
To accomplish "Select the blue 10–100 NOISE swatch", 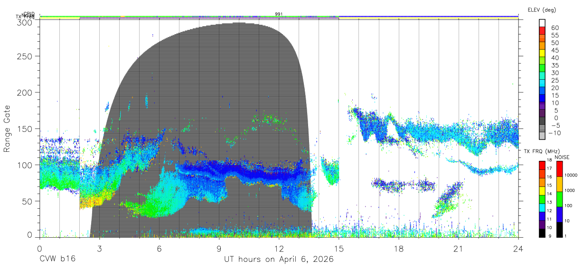I will click(x=559, y=213).
